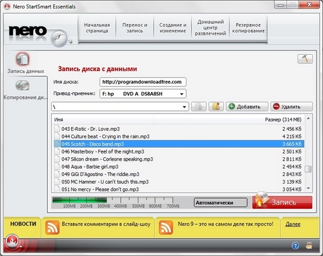Click the blue help question icon

295,246
